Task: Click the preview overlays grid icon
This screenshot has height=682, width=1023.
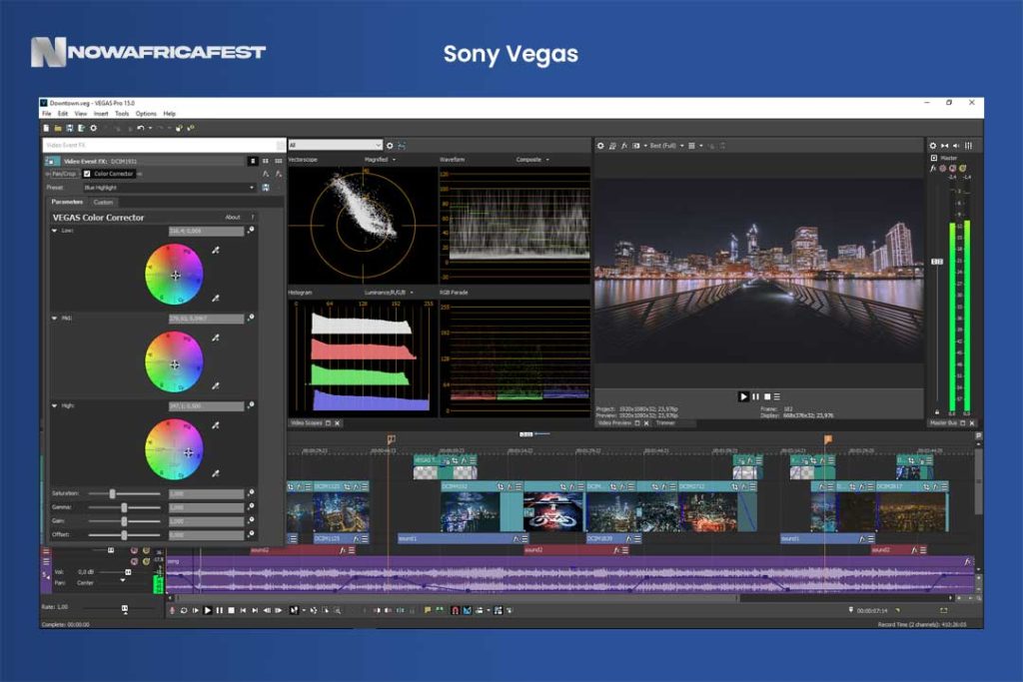Action: click(691, 146)
